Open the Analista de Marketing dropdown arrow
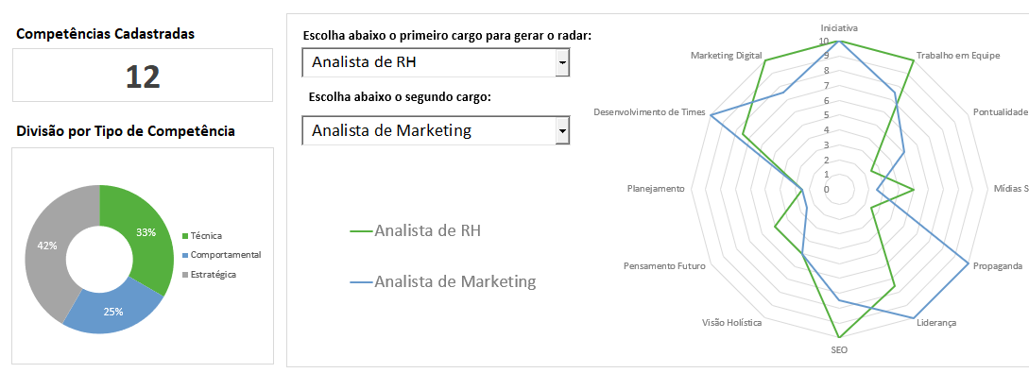 click(x=562, y=130)
